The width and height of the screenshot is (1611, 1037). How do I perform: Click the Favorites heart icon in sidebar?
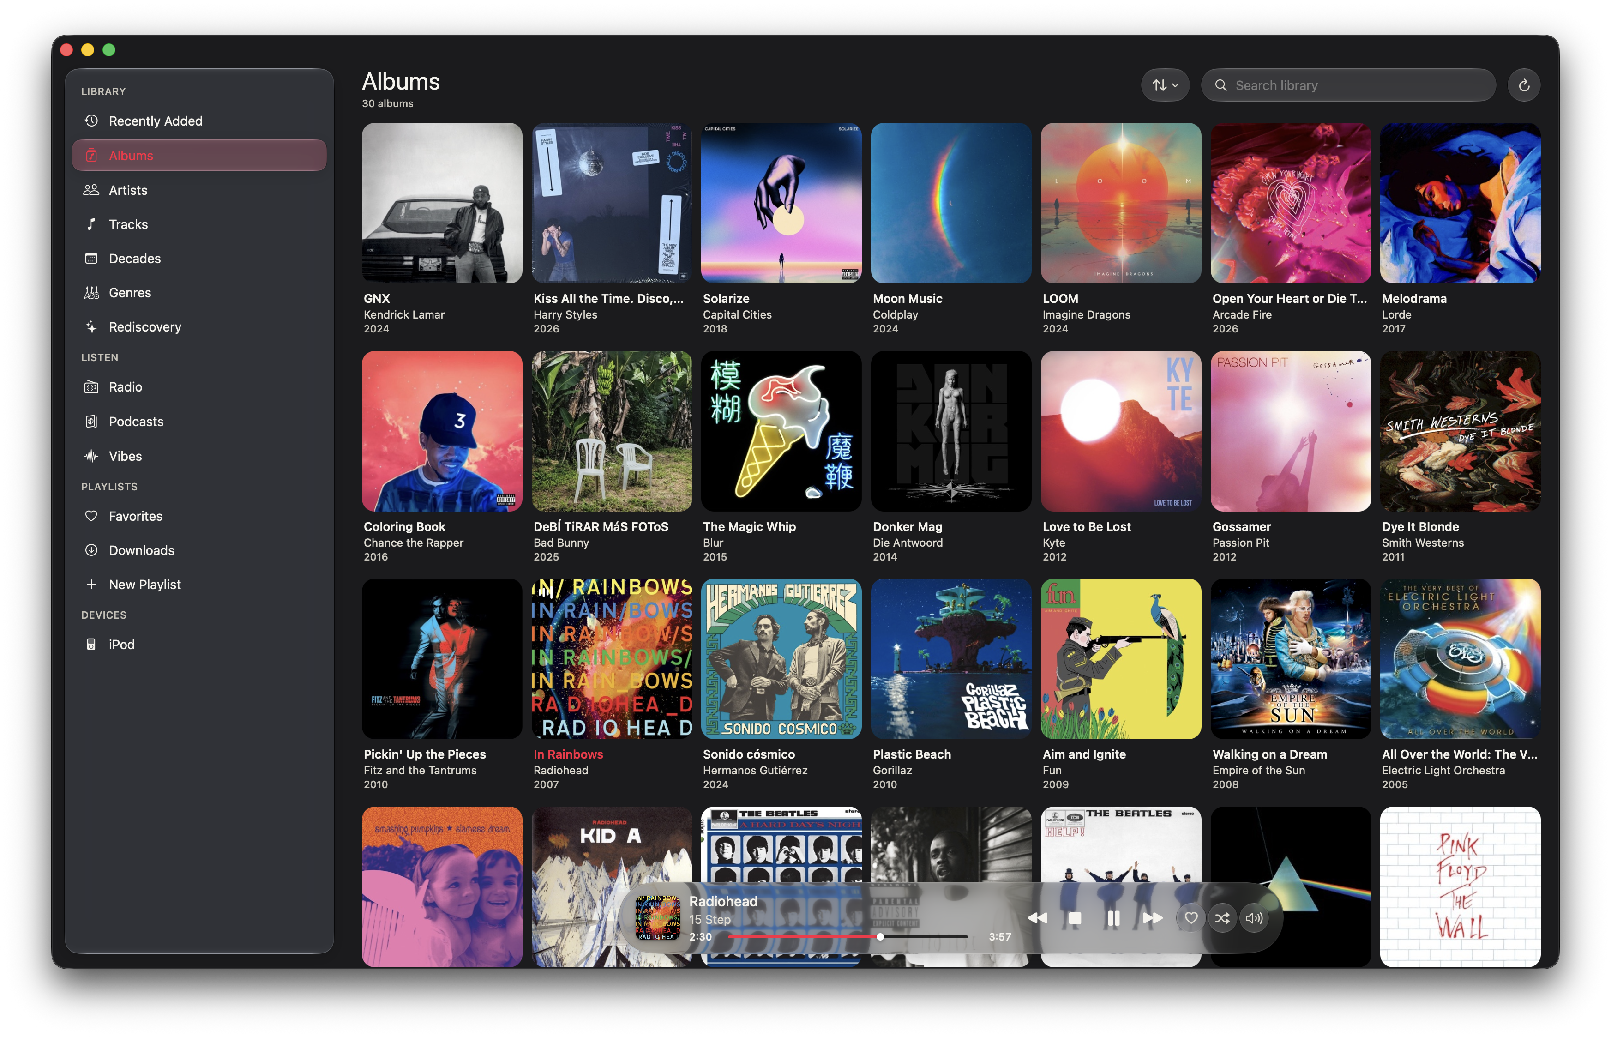tap(91, 516)
